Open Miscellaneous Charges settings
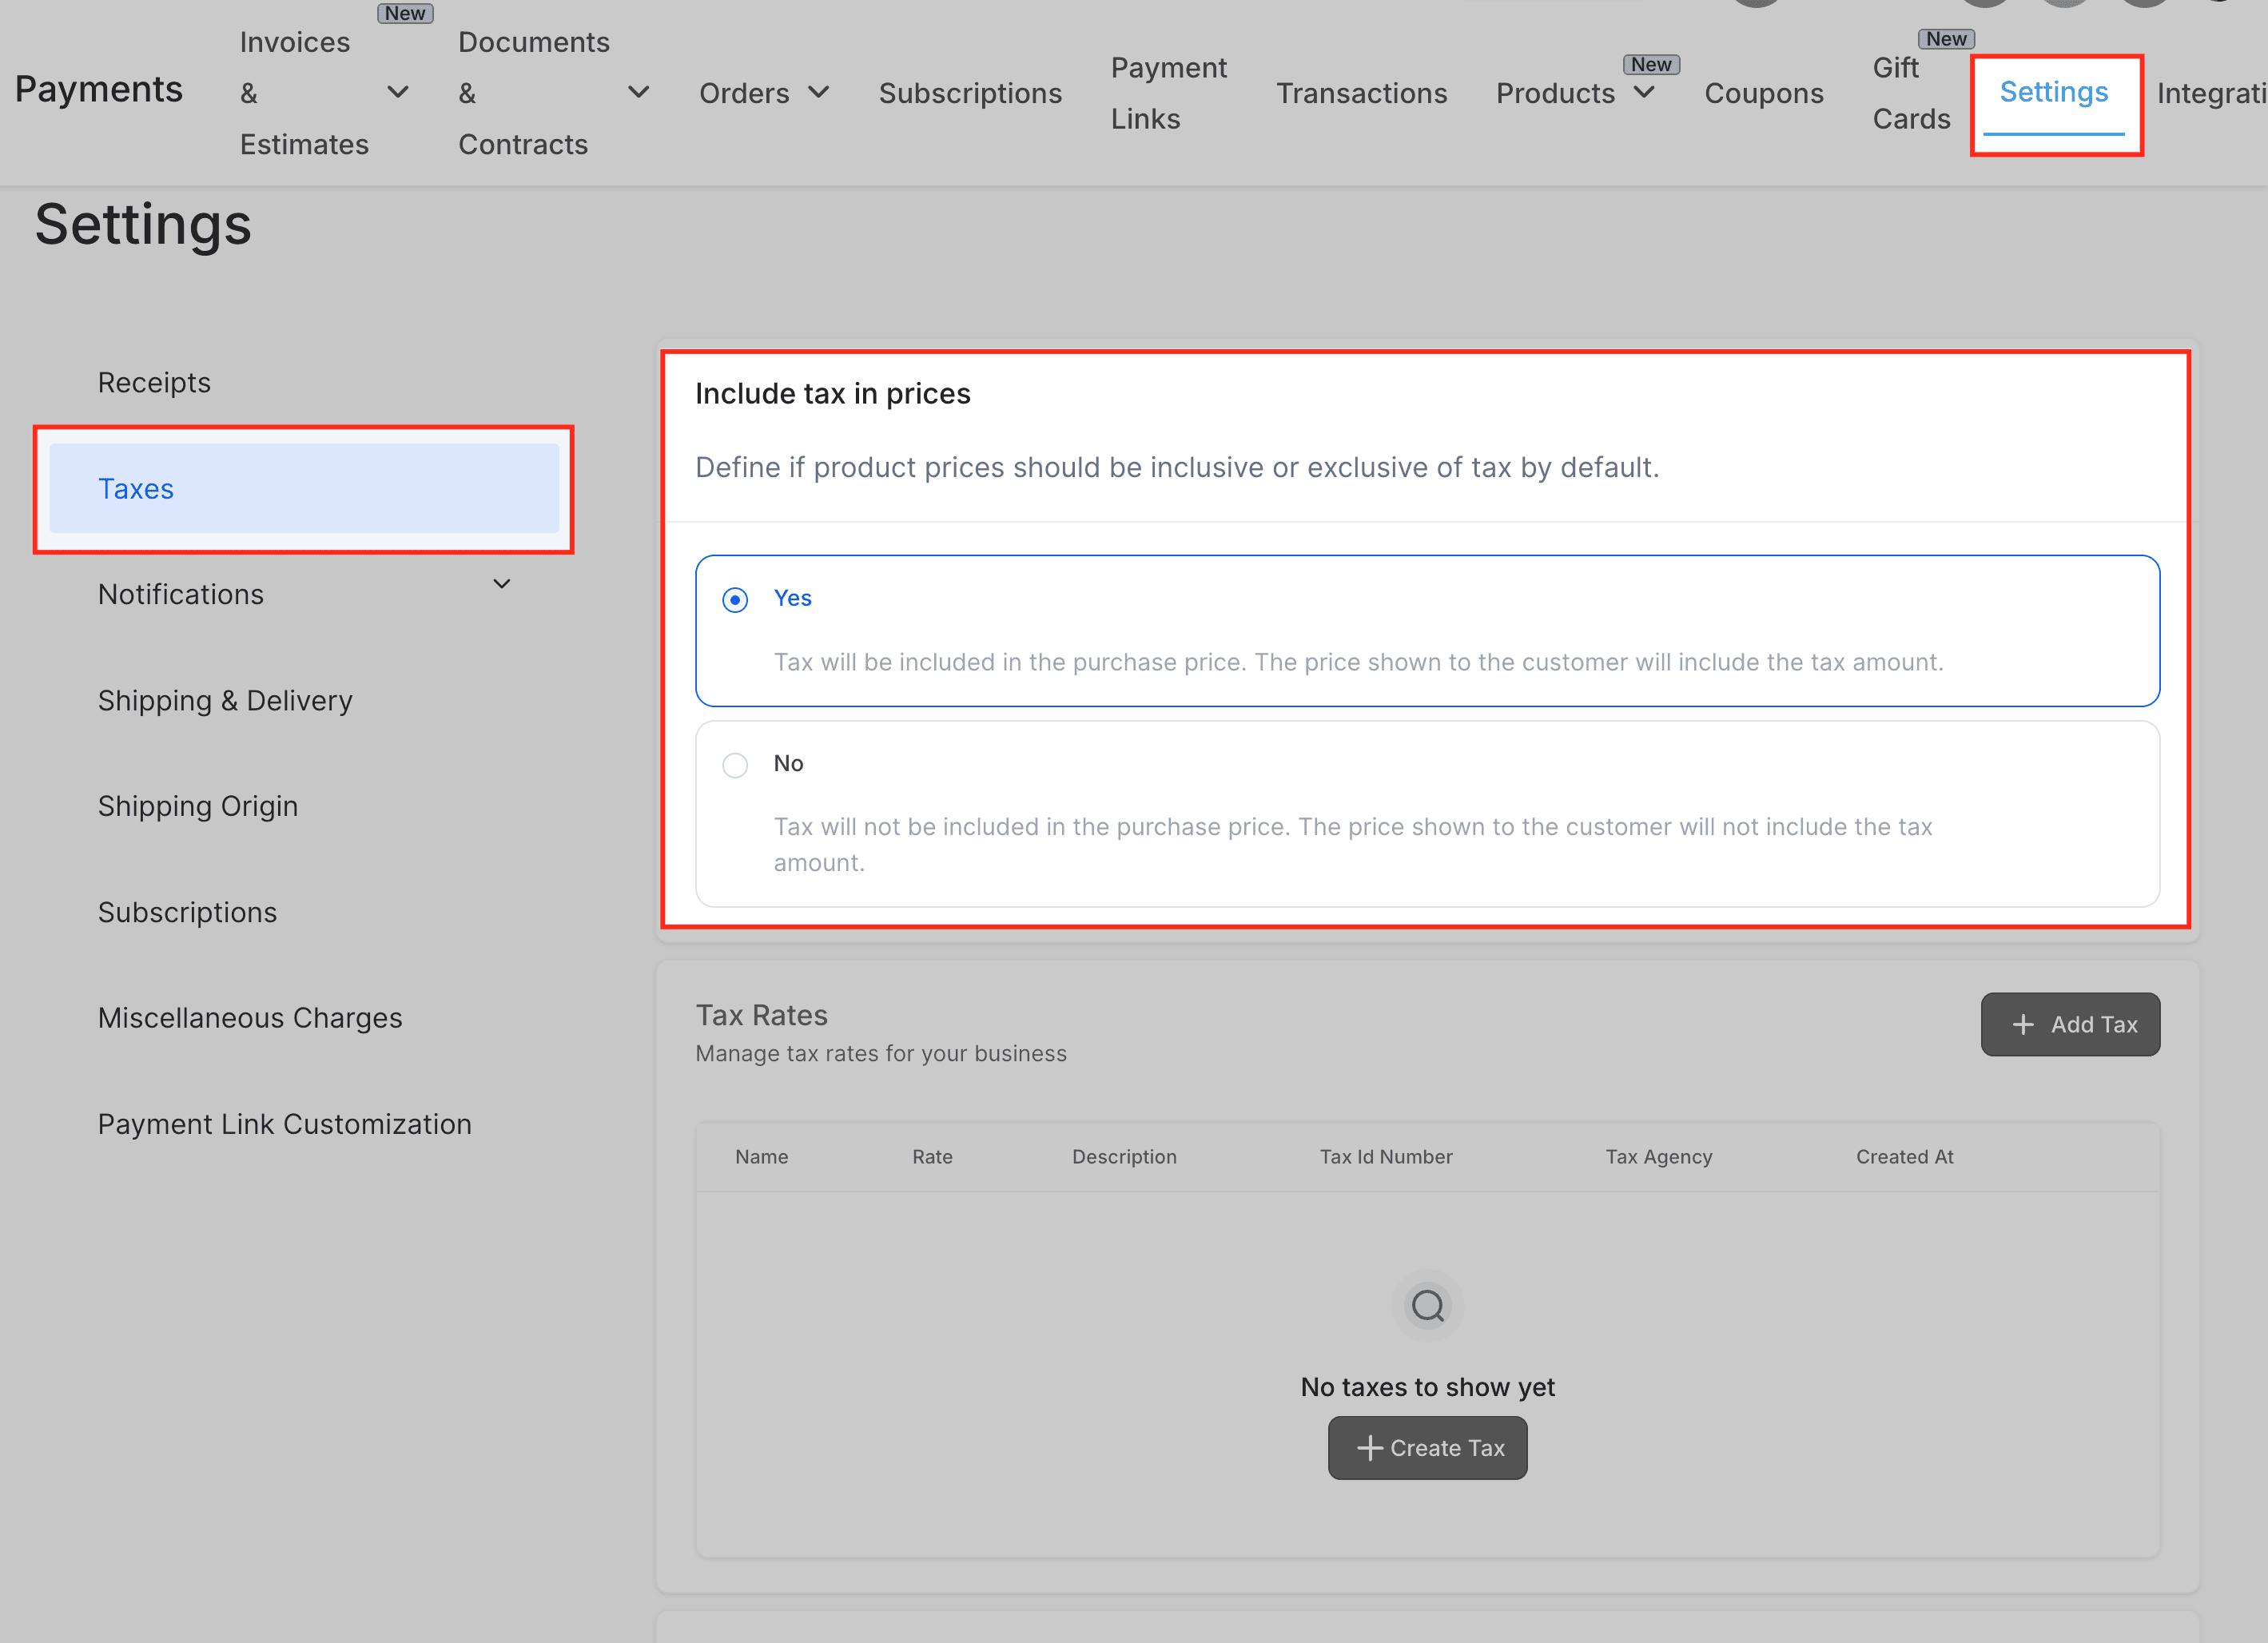This screenshot has height=1643, width=2268. pyautogui.click(x=250, y=1018)
